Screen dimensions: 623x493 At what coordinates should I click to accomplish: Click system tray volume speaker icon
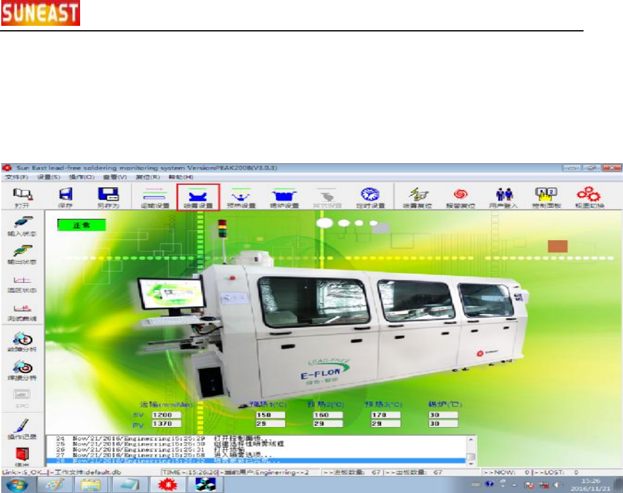(557, 484)
